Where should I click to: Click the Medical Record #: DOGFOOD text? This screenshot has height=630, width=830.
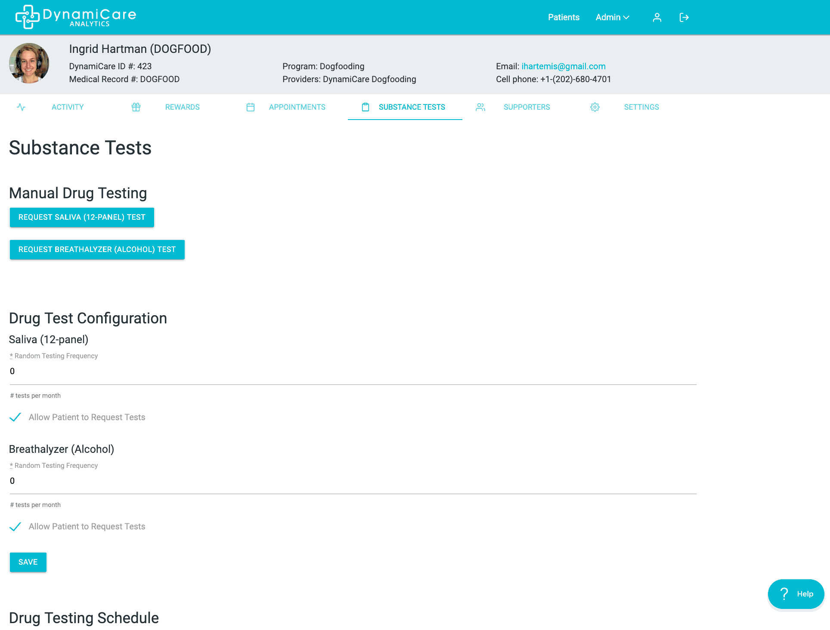tap(124, 79)
